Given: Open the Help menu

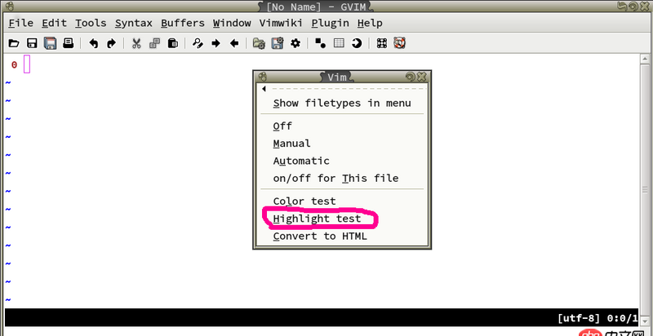Looking at the screenshot, I should [370, 24].
